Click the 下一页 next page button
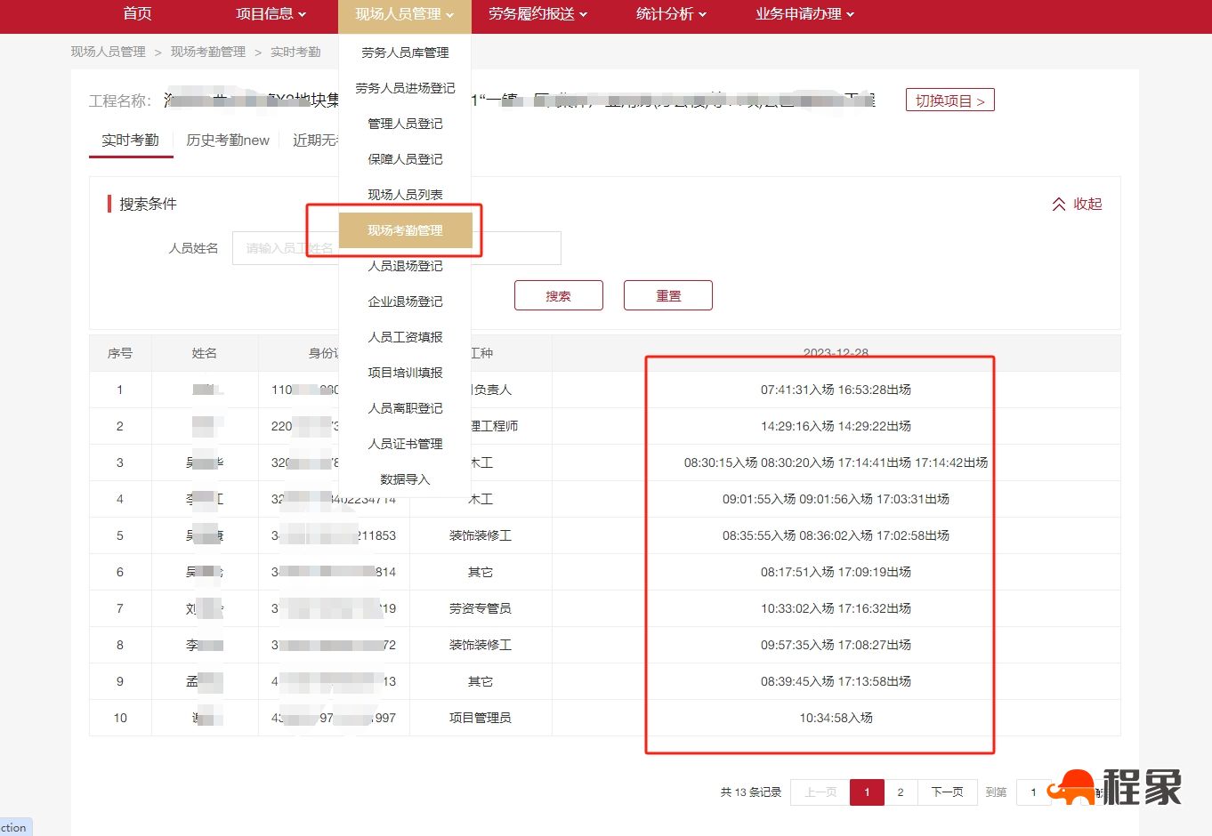This screenshot has width=1212, height=836. (947, 792)
